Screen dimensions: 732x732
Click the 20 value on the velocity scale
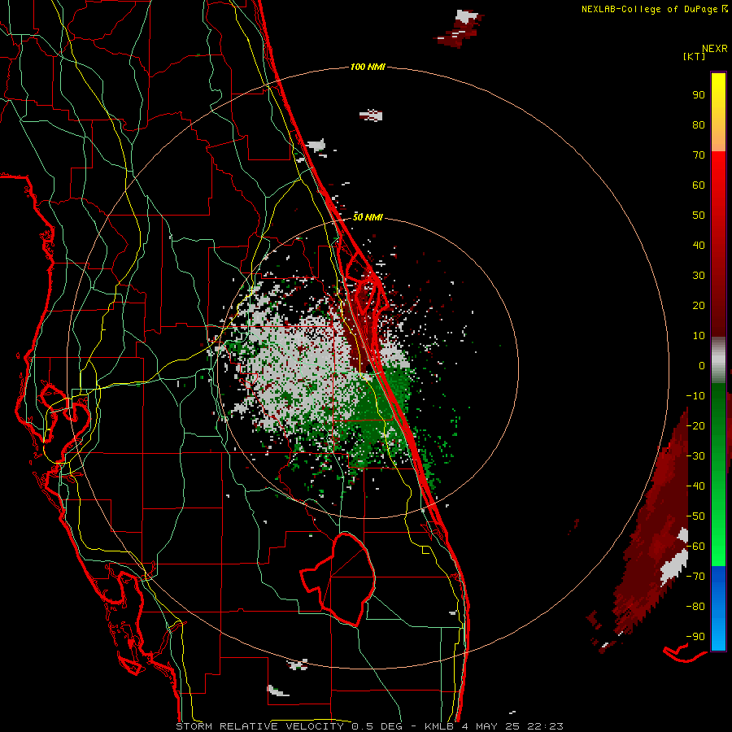699,306
